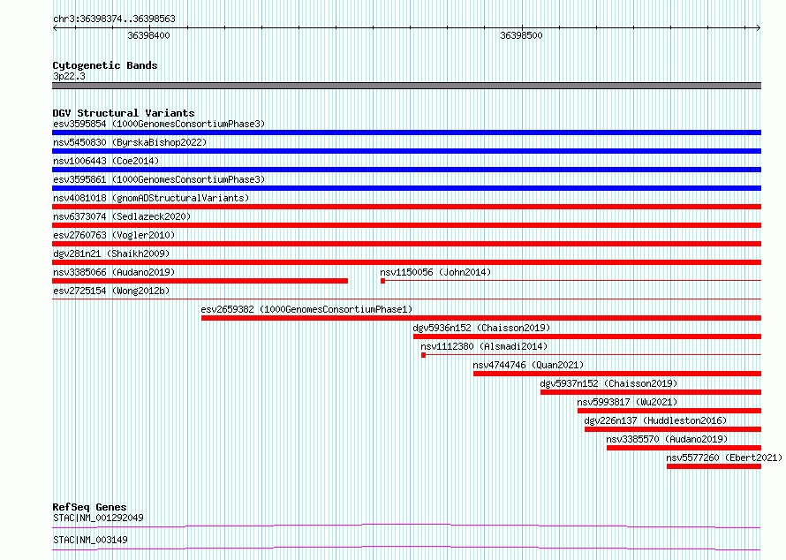Viewport: 786px width, 560px height.
Task: Click the red bar under nsv3385570
Action: [x=684, y=448]
